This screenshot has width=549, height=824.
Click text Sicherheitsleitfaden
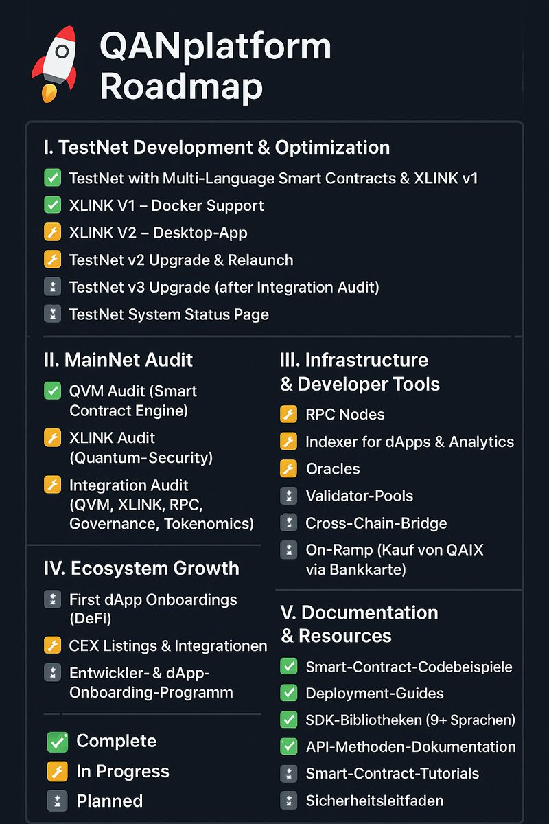[x=375, y=801]
